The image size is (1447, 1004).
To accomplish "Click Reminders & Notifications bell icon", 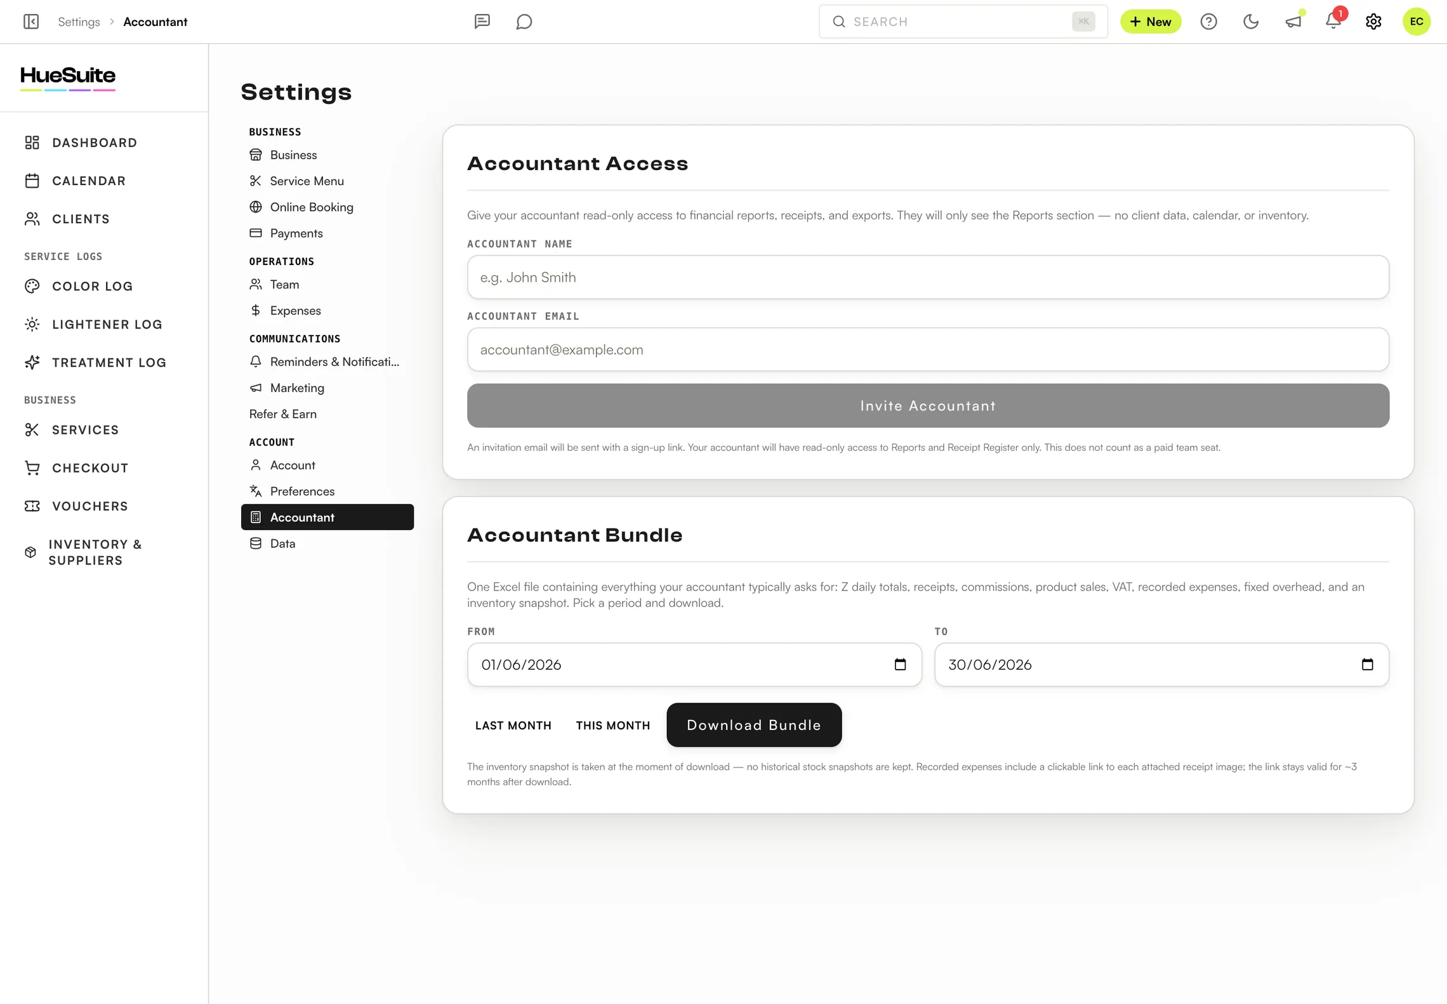I will [256, 362].
